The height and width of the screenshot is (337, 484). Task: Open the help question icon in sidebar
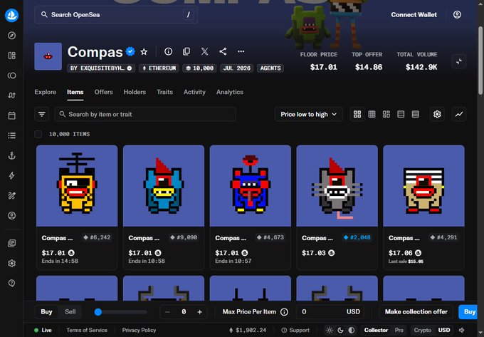(x=11, y=284)
